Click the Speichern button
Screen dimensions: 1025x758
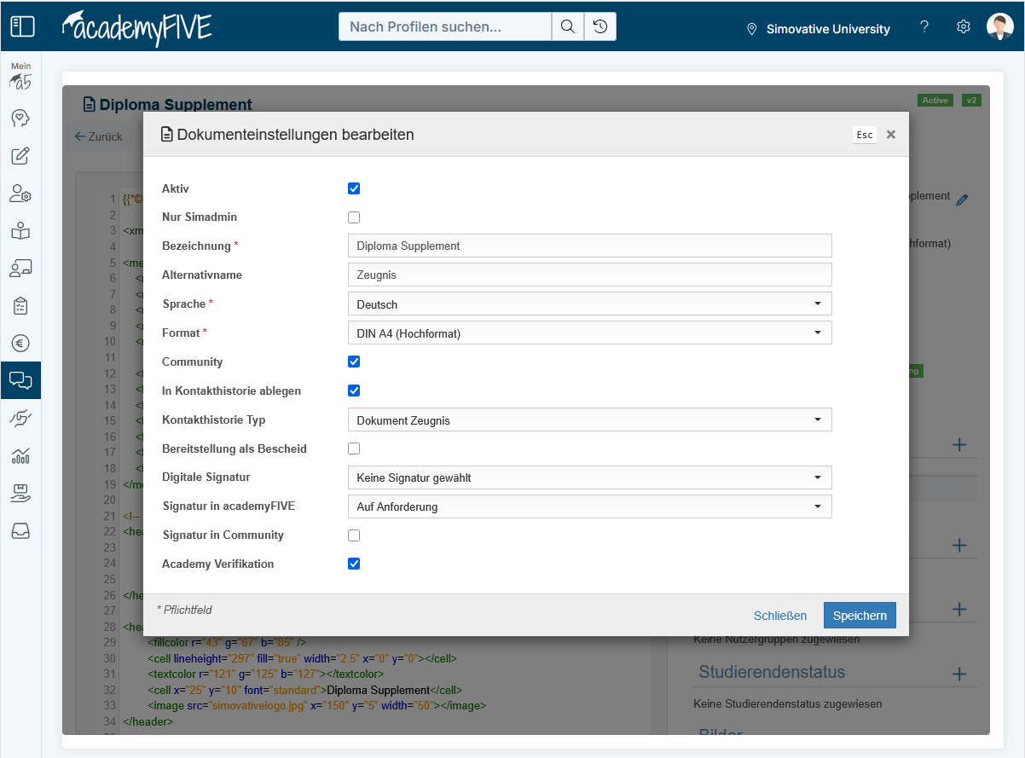point(859,616)
